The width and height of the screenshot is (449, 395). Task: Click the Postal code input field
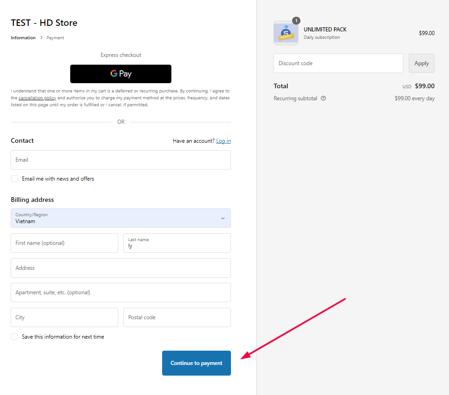point(177,317)
